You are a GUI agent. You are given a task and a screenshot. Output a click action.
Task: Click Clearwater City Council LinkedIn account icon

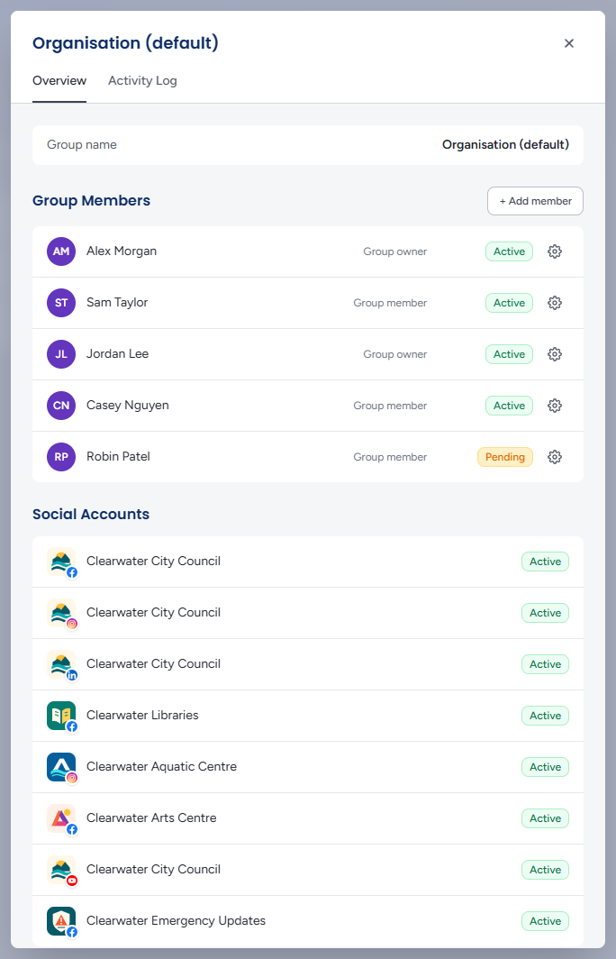[x=62, y=665]
